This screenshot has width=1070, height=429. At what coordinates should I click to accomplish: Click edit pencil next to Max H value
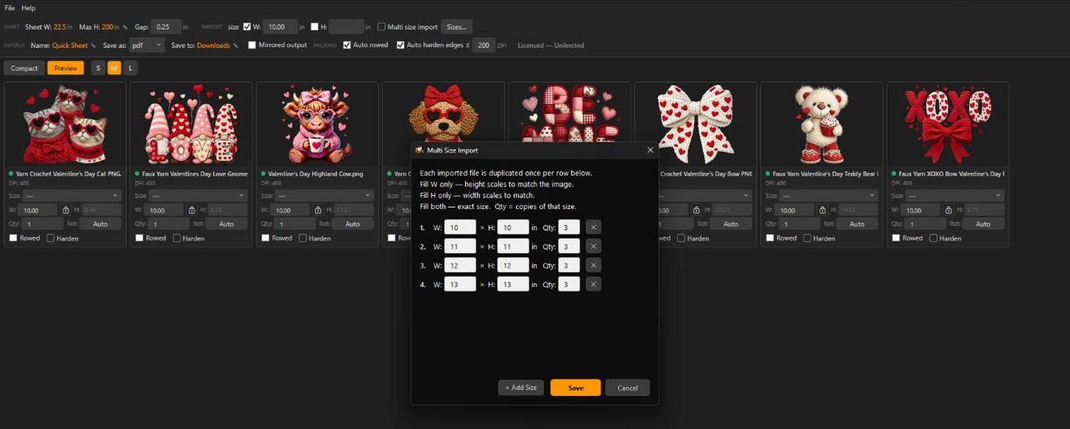tap(126, 27)
